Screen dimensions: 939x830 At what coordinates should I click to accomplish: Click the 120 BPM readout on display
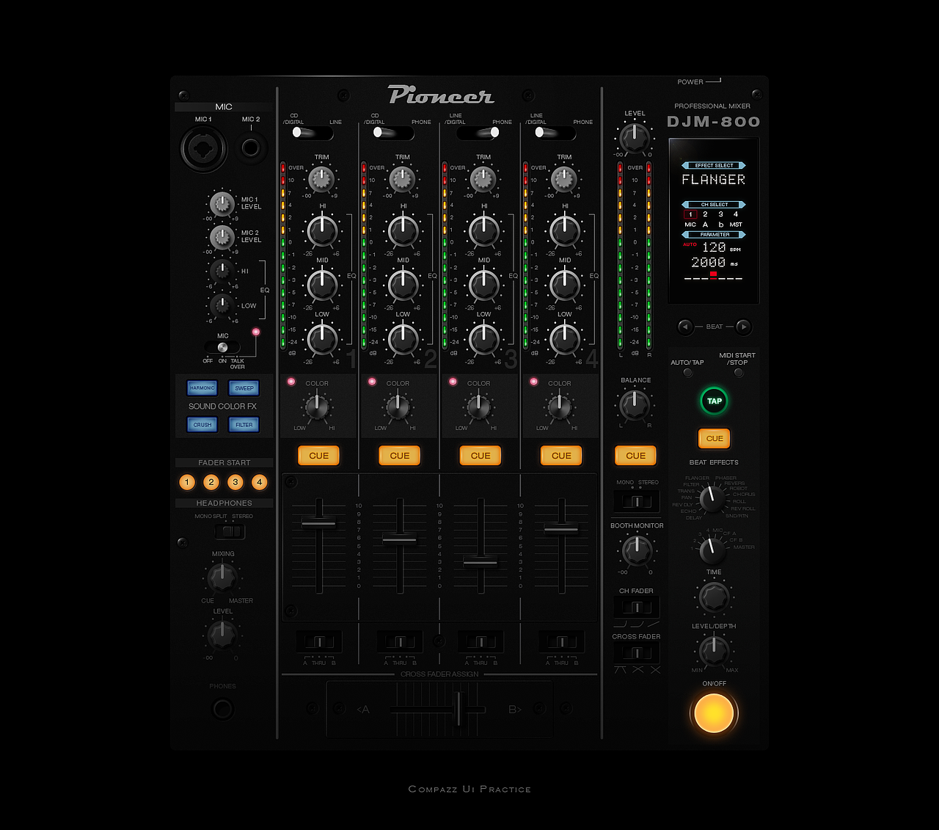[714, 247]
